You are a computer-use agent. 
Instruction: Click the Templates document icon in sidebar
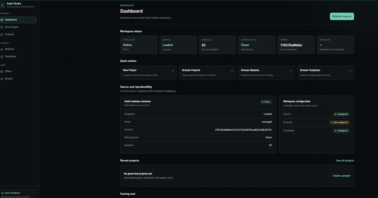2,56
